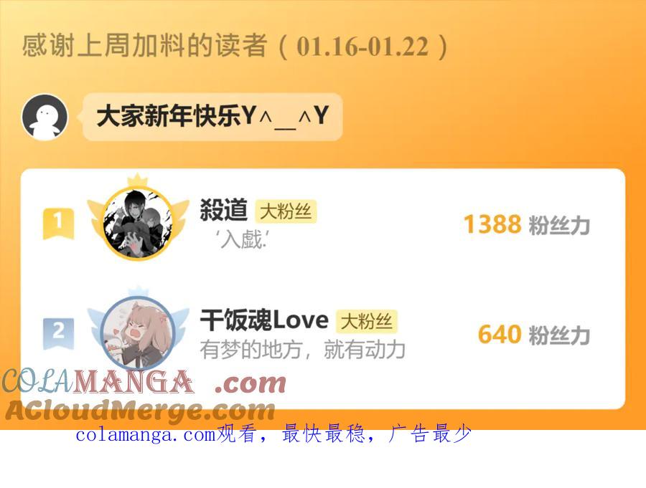Open 殺道's crowned profile avatar
The height and width of the screenshot is (488, 646).
click(x=138, y=223)
